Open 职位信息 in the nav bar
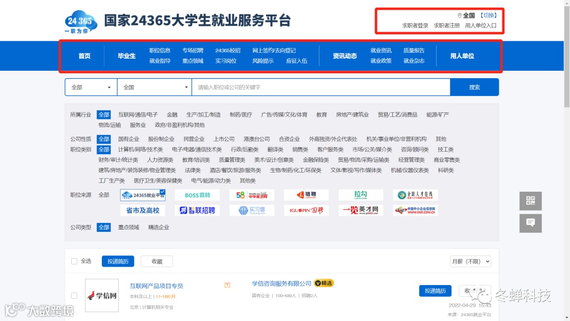The image size is (570, 321). (159, 51)
